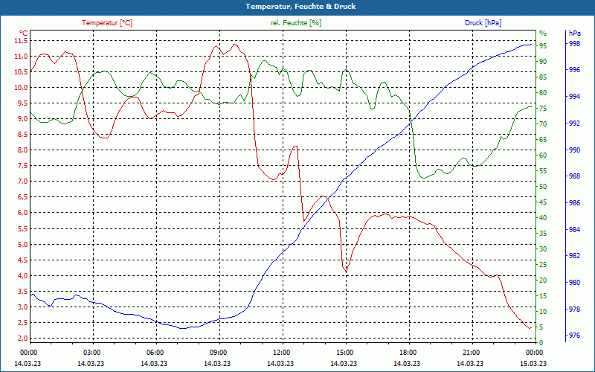The height and width of the screenshot is (372, 595).
Task: Click the '0' humidity axis value
Action: point(541,343)
